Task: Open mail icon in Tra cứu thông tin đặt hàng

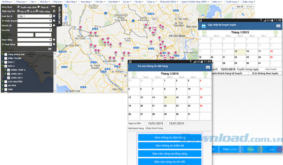Action: click(208, 67)
